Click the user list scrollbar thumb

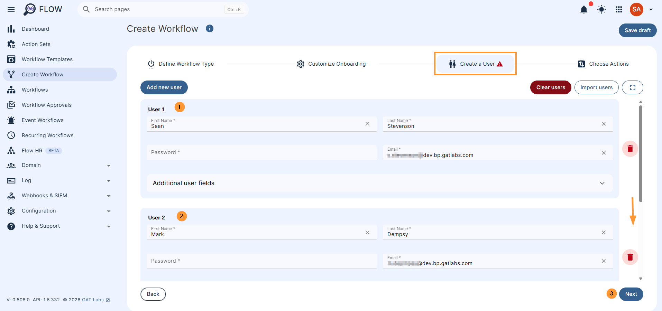641,154
